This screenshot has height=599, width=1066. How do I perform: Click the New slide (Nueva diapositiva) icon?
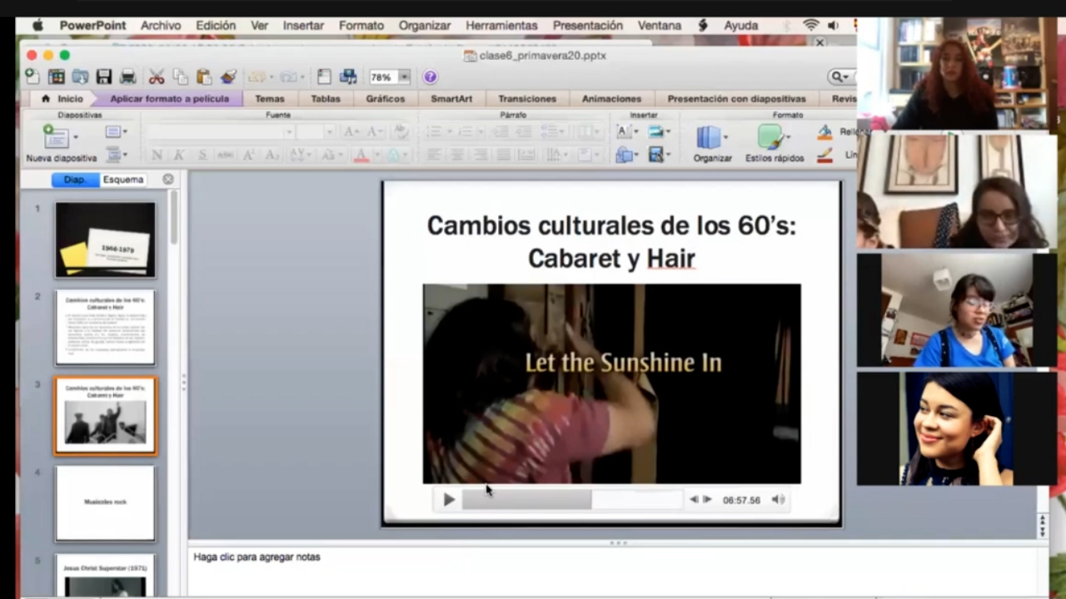click(x=55, y=136)
